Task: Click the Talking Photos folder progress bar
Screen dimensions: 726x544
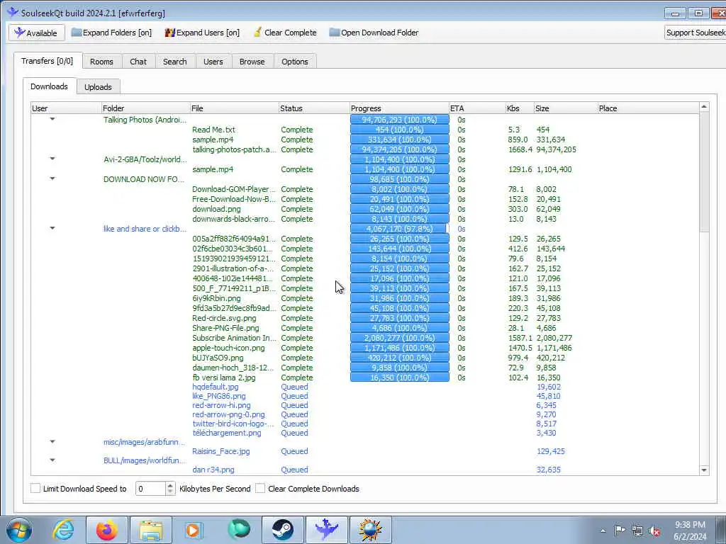Action: (400, 119)
